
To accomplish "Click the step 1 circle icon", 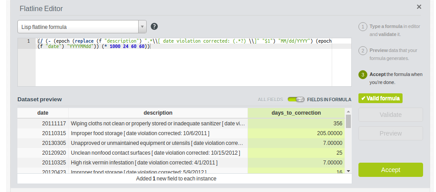I will coord(363,27).
